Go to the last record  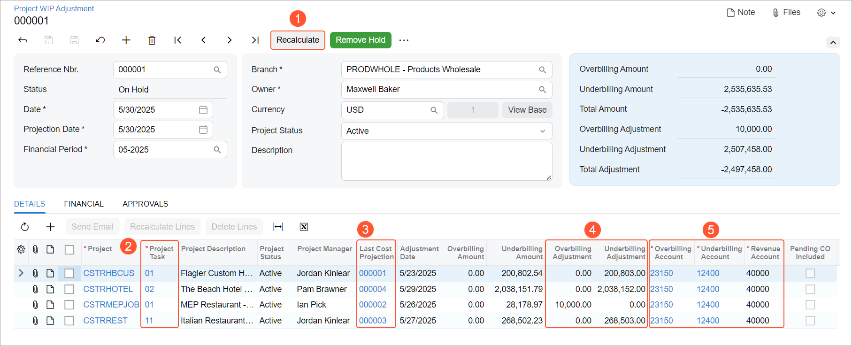[255, 40]
